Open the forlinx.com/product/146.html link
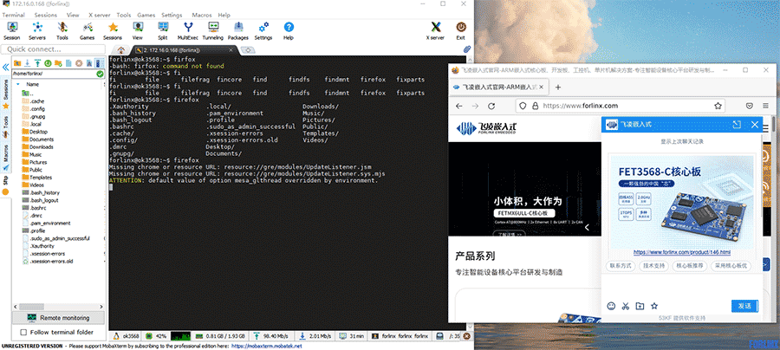The height and width of the screenshot is (350, 780). pos(681,252)
